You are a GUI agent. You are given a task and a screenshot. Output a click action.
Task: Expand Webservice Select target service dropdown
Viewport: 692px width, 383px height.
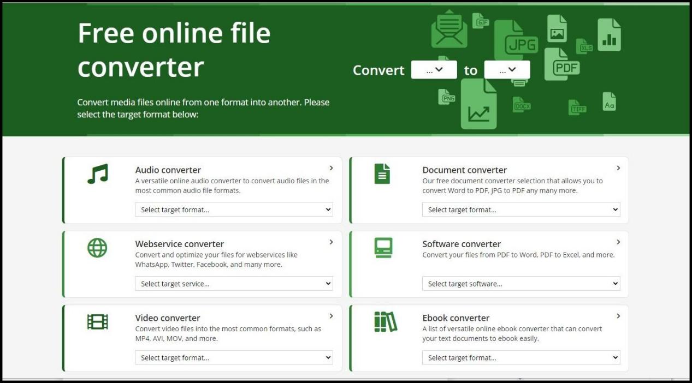[234, 284]
